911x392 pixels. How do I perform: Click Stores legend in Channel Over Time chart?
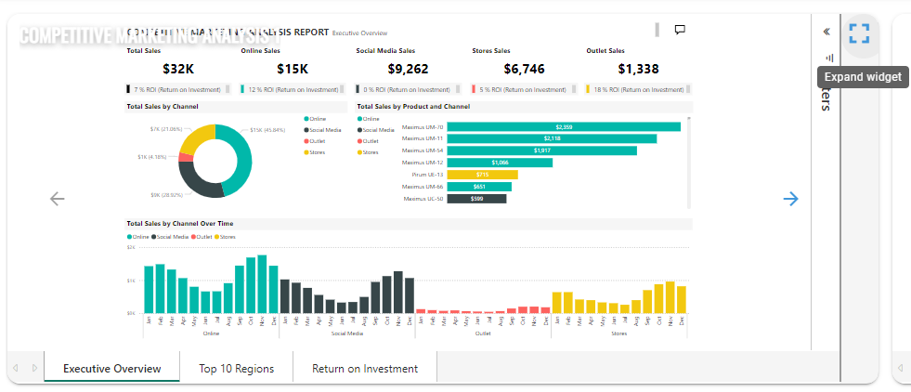(227, 237)
